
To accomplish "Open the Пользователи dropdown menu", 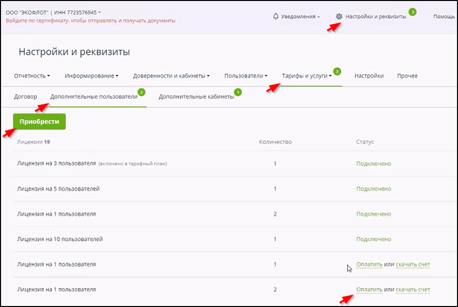I will tap(246, 76).
